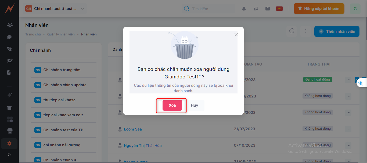367x163 pixels.
Task: Expand the sidebar with double chevron
Action: [9, 155]
